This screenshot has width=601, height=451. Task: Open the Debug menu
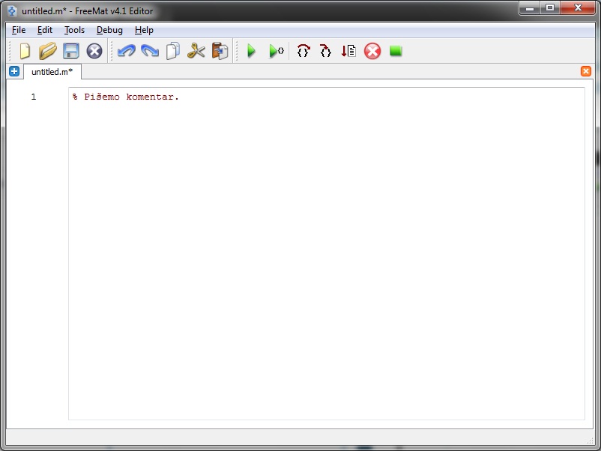click(x=109, y=30)
